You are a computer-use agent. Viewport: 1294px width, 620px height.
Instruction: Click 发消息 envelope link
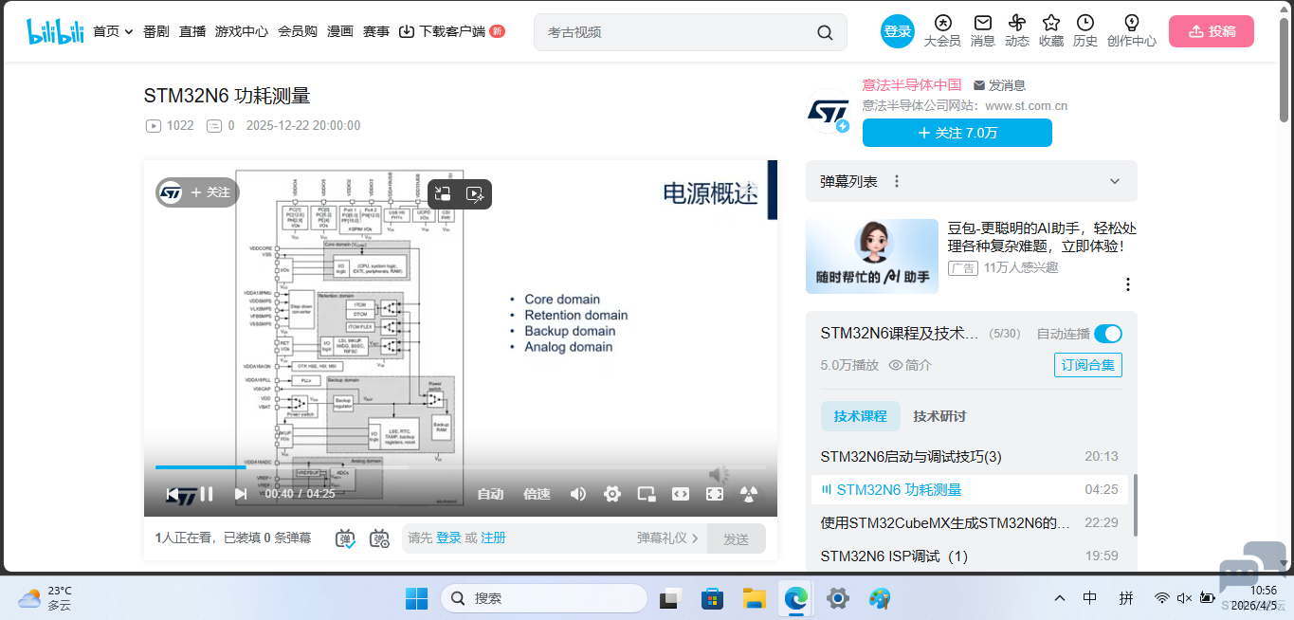999,85
